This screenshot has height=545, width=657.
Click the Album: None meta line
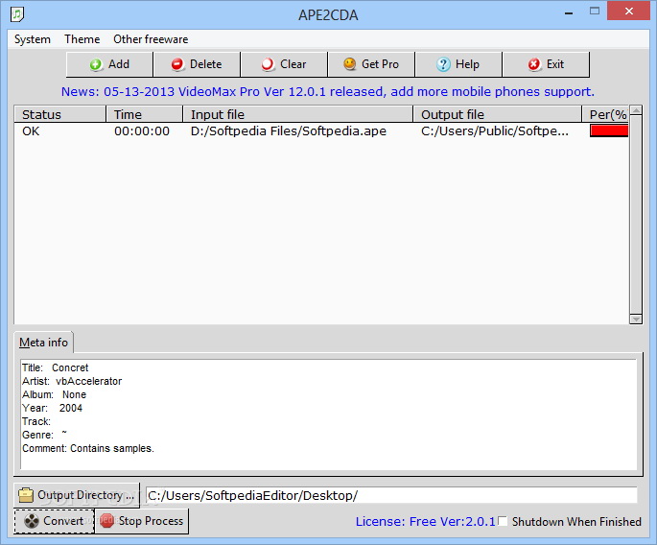54,394
